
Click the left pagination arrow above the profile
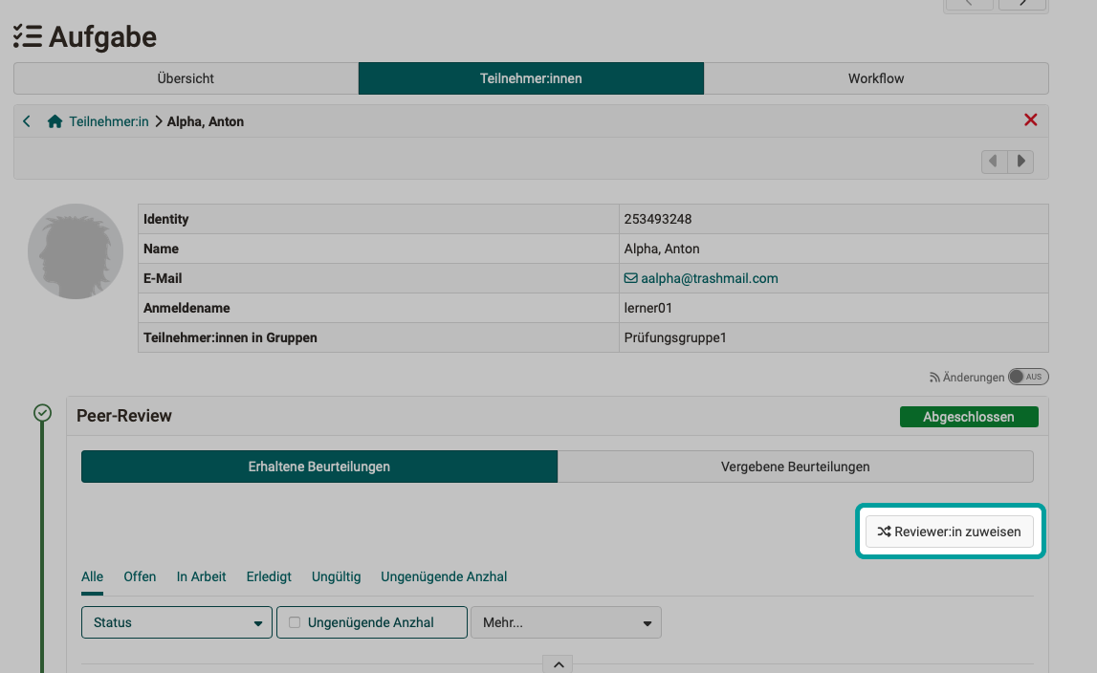click(x=993, y=161)
